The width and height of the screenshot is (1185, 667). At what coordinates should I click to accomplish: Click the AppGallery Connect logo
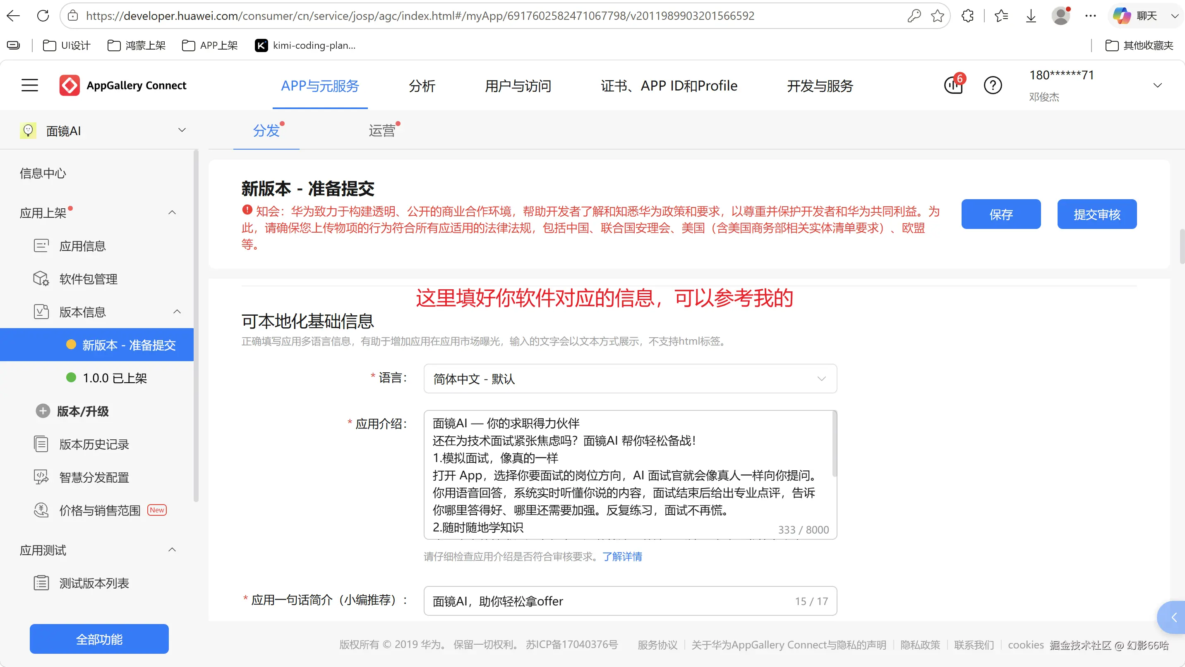pos(123,85)
